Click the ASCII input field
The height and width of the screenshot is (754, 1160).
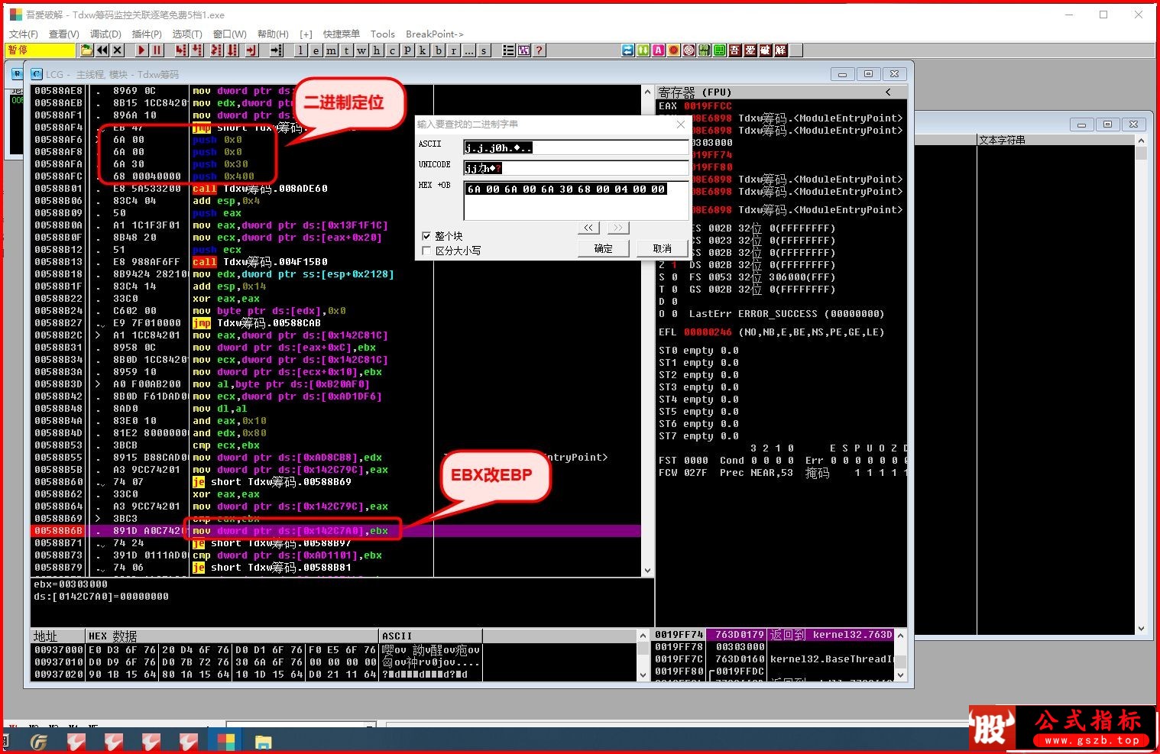(x=576, y=147)
